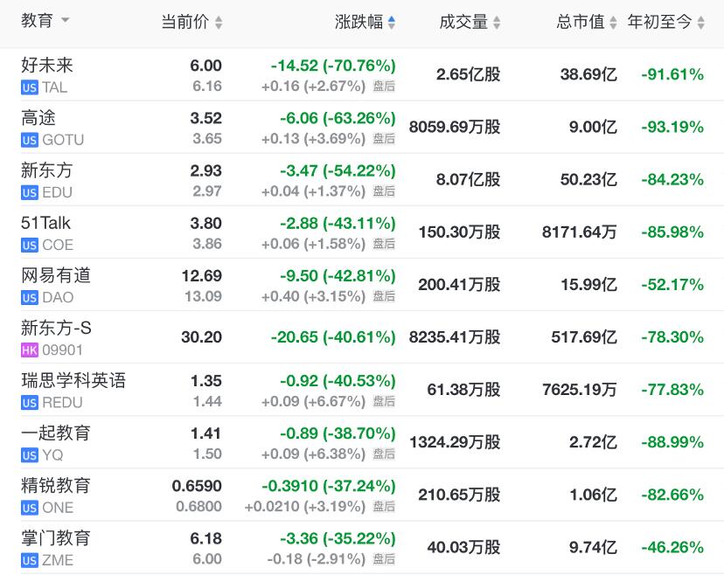The width and height of the screenshot is (724, 575).
Task: Select the 51Talk stock row name
Action: 45,223
